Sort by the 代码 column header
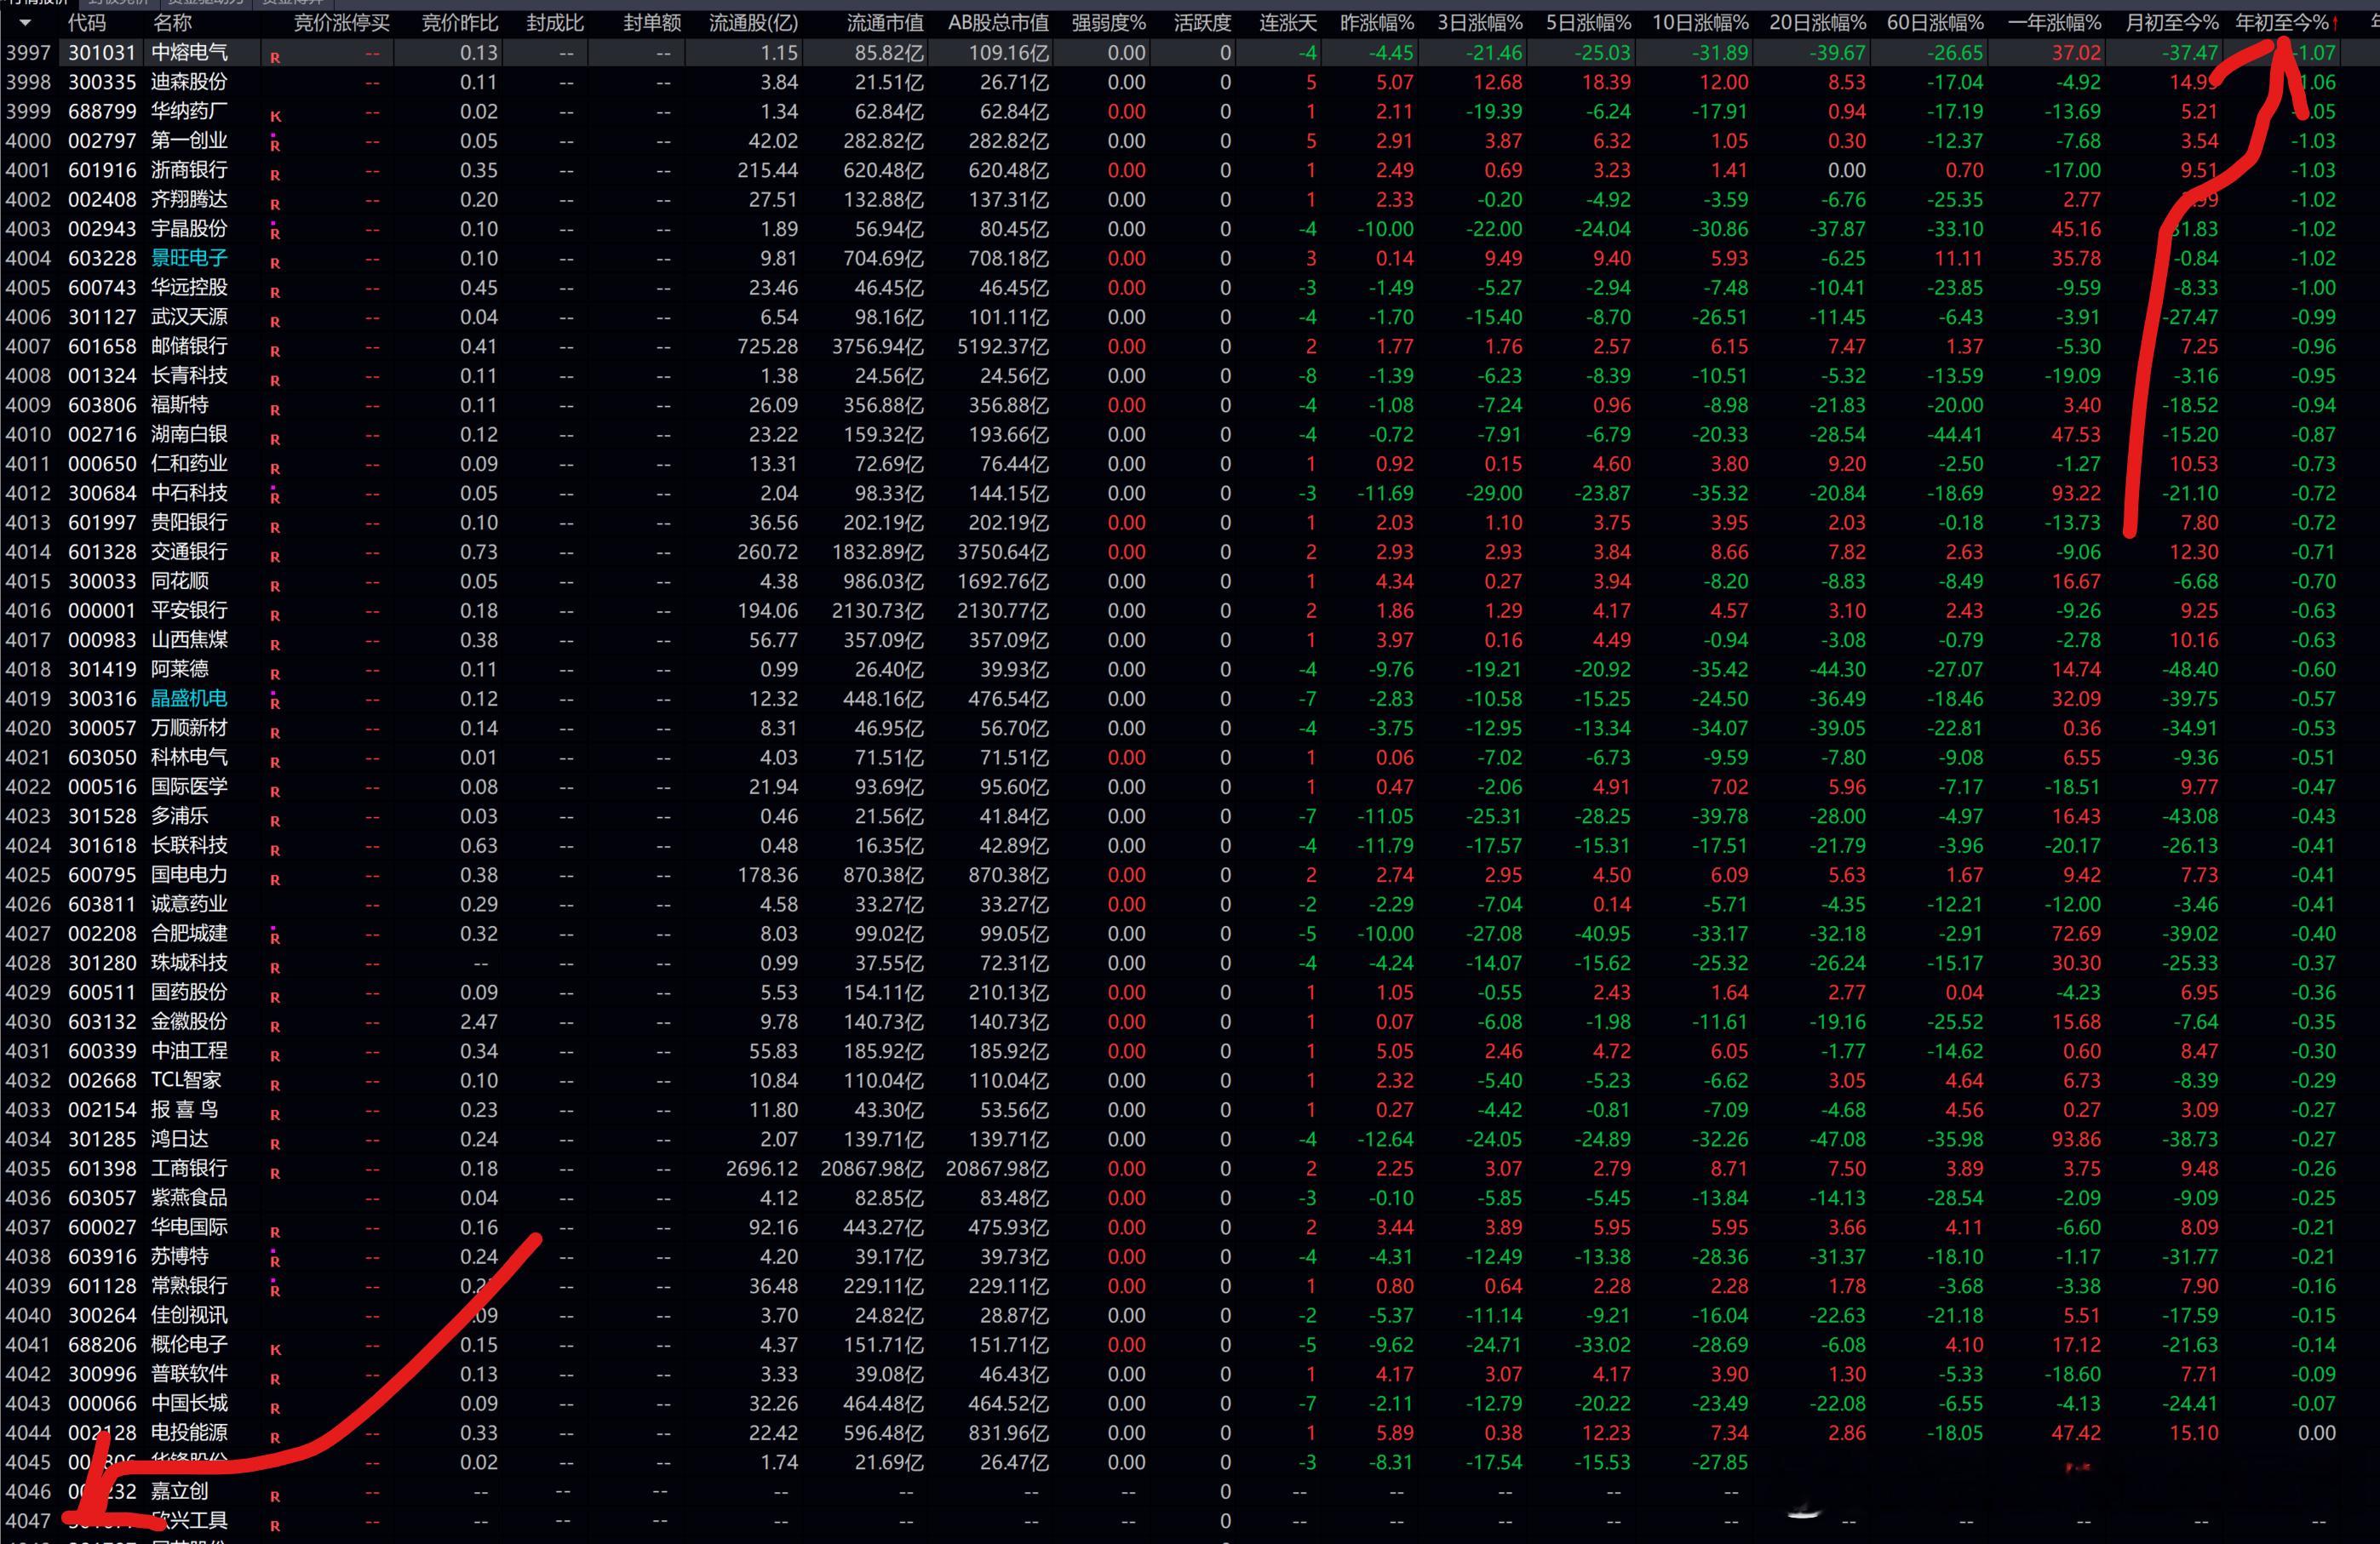Viewport: 2380px width, 1544px height. coord(87,23)
